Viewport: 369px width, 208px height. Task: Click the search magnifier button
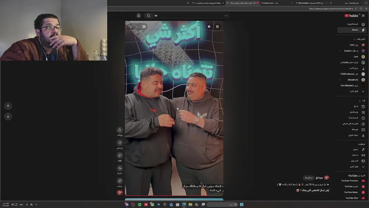[148, 16]
